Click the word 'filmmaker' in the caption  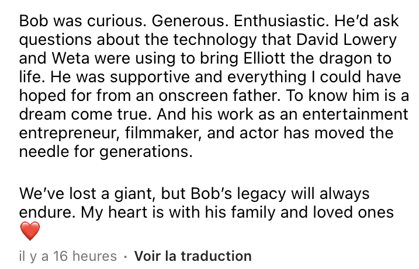coord(162,133)
